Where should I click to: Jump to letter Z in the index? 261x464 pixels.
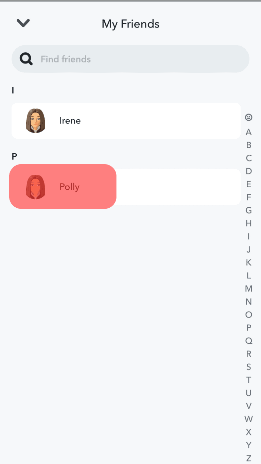pos(248,458)
